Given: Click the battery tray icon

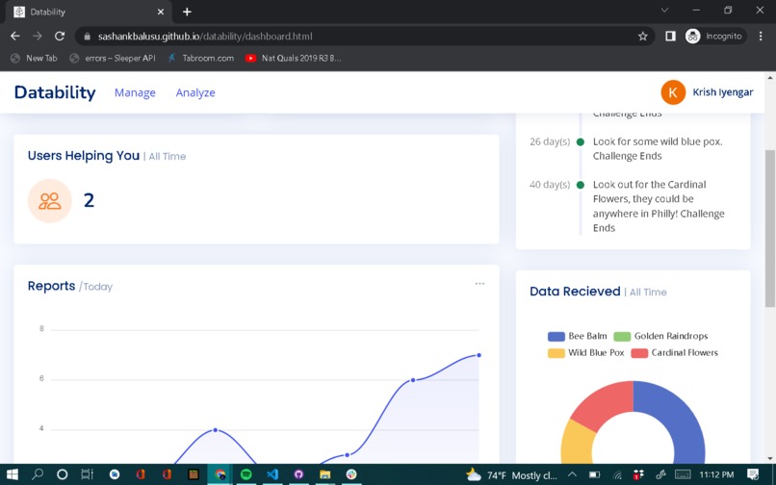Looking at the screenshot, I should (x=594, y=474).
